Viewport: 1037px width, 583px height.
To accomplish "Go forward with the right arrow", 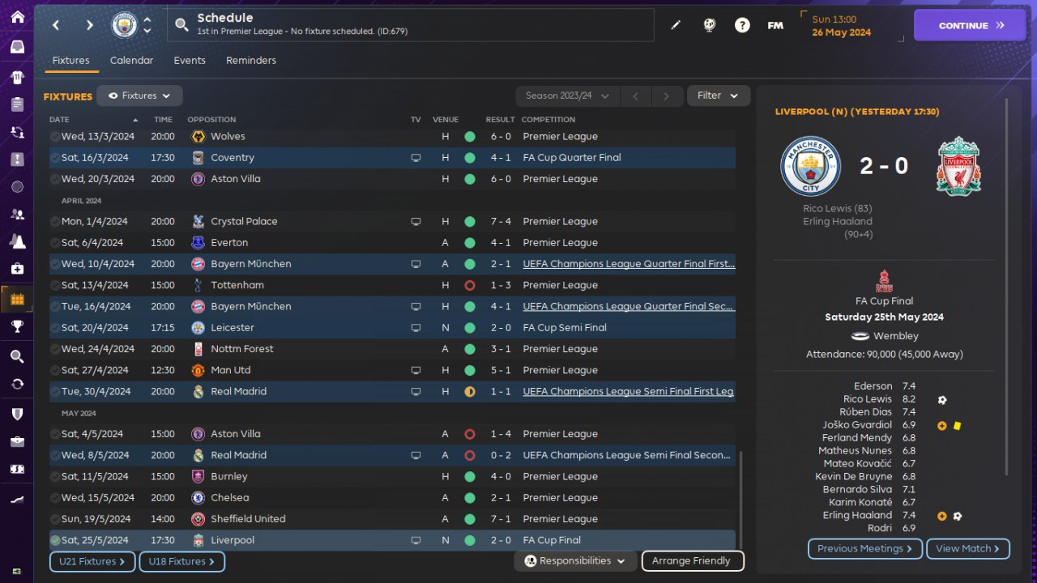I will tap(89, 25).
